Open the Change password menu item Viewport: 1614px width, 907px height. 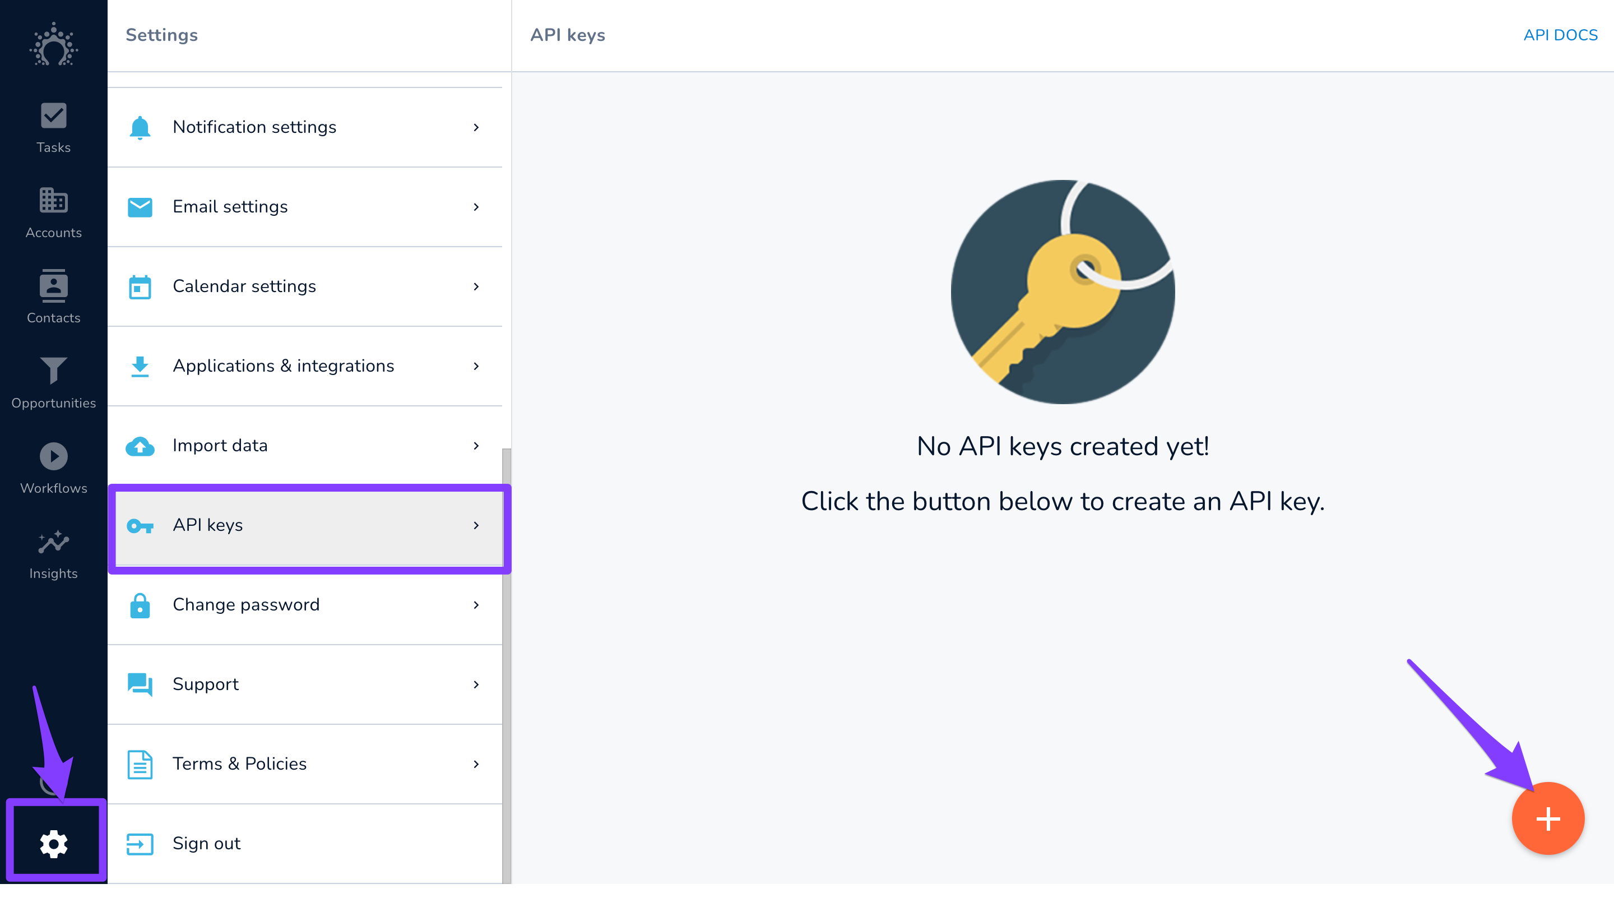click(x=305, y=605)
